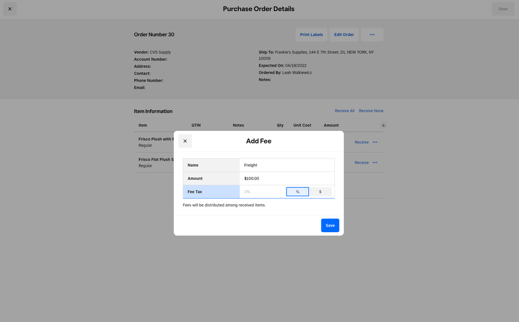Select percent fee tax type
Image resolution: width=519 pixels, height=322 pixels.
(x=297, y=192)
